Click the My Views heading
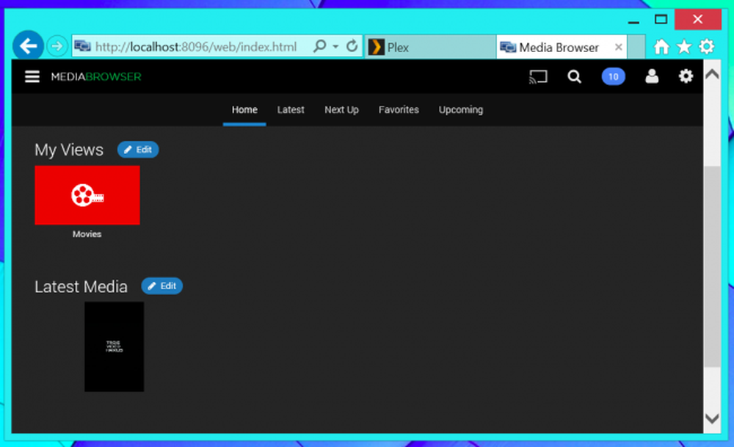 [69, 150]
